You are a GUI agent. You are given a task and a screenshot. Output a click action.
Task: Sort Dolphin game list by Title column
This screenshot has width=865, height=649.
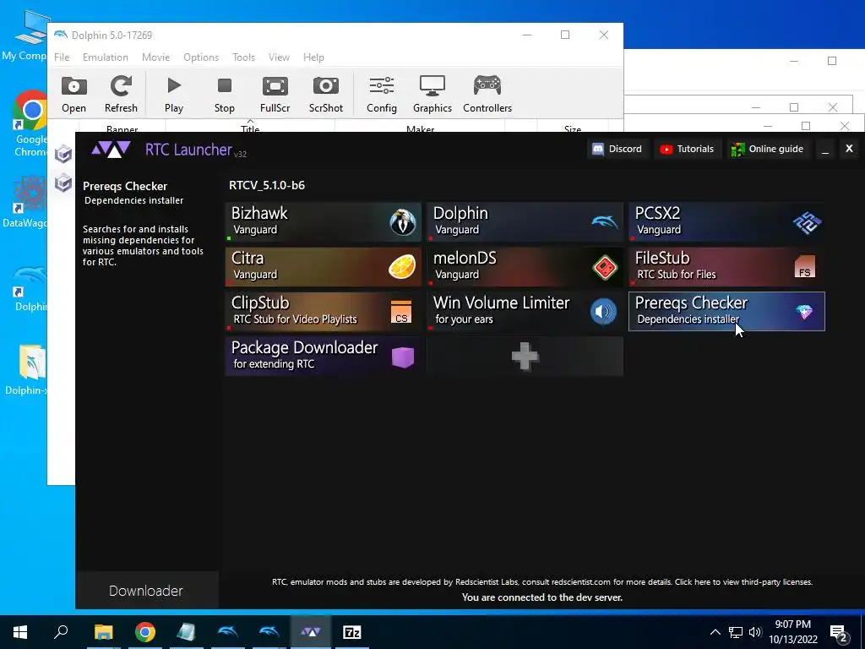click(250, 127)
